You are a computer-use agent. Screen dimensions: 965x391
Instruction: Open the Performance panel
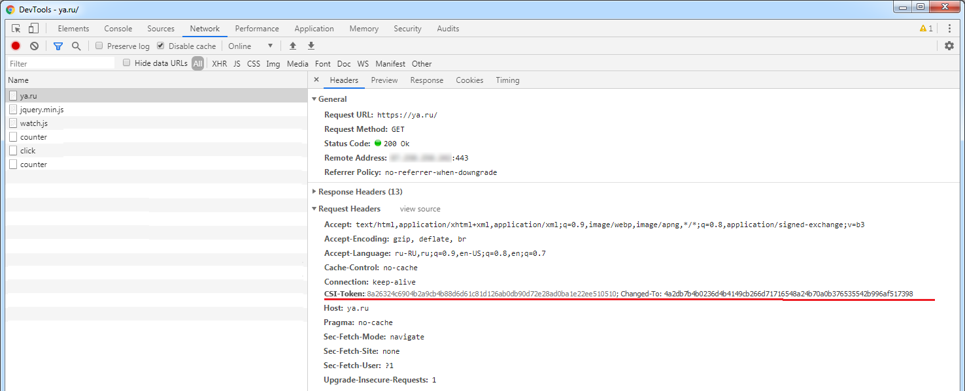coord(257,29)
